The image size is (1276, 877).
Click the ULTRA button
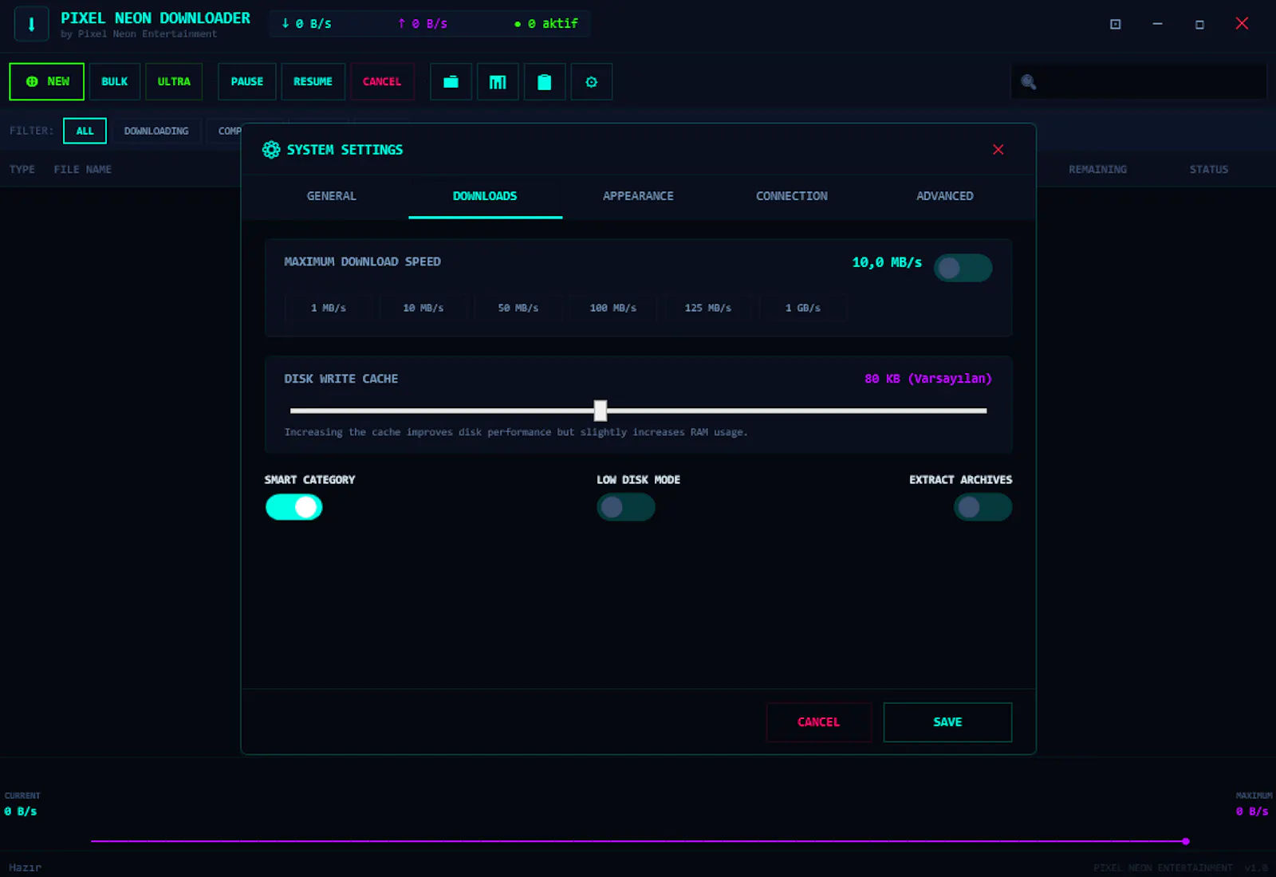pyautogui.click(x=174, y=82)
